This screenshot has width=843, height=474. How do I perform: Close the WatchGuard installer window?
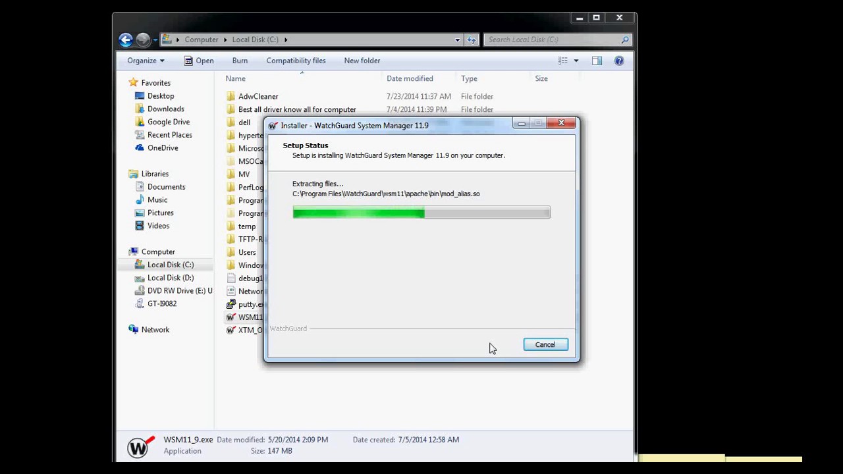coord(561,123)
